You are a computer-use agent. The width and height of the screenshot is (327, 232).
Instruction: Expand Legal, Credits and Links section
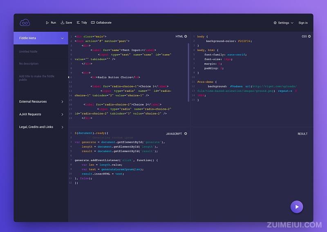pos(62,127)
